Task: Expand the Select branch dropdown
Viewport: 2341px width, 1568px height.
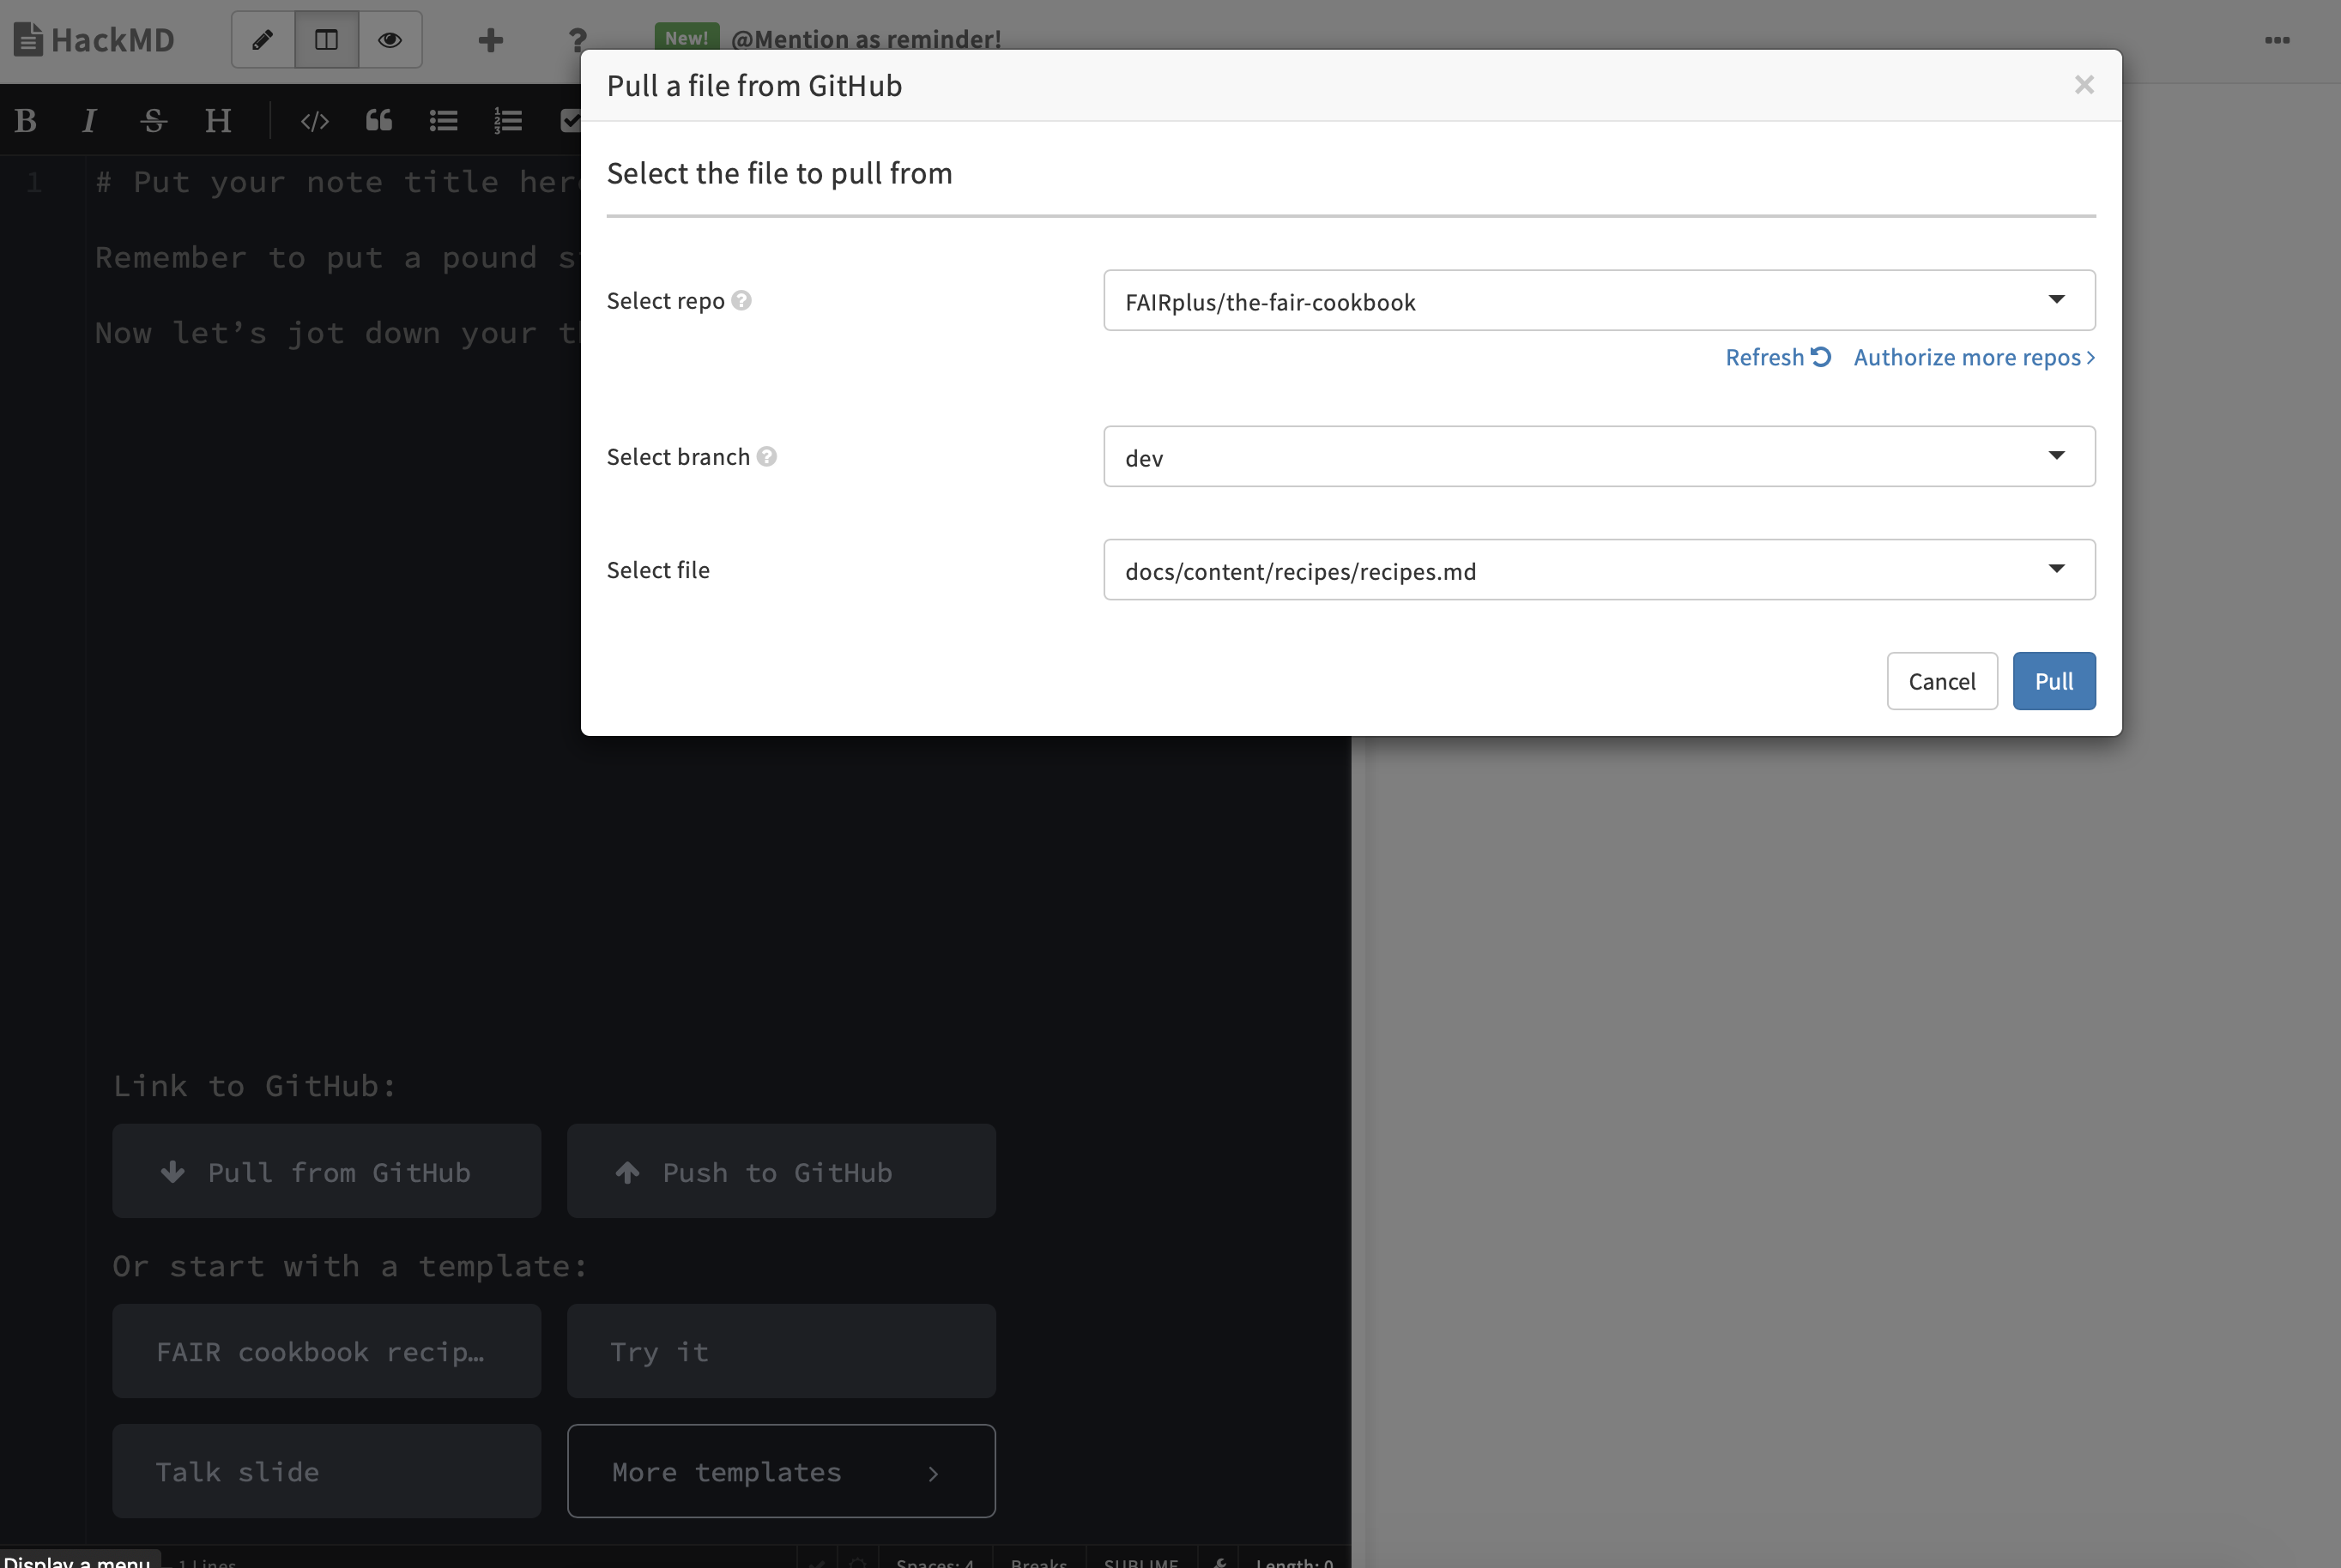Action: pyautogui.click(x=2057, y=455)
